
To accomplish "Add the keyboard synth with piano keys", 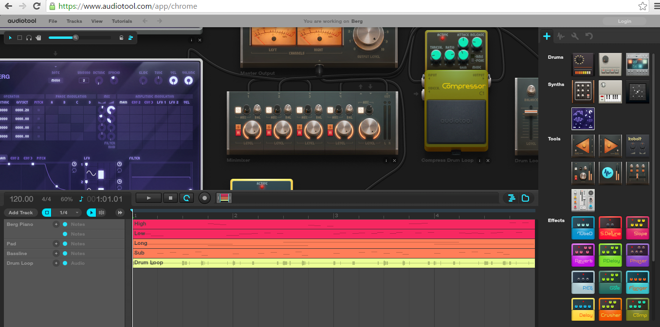I will tap(610, 91).
